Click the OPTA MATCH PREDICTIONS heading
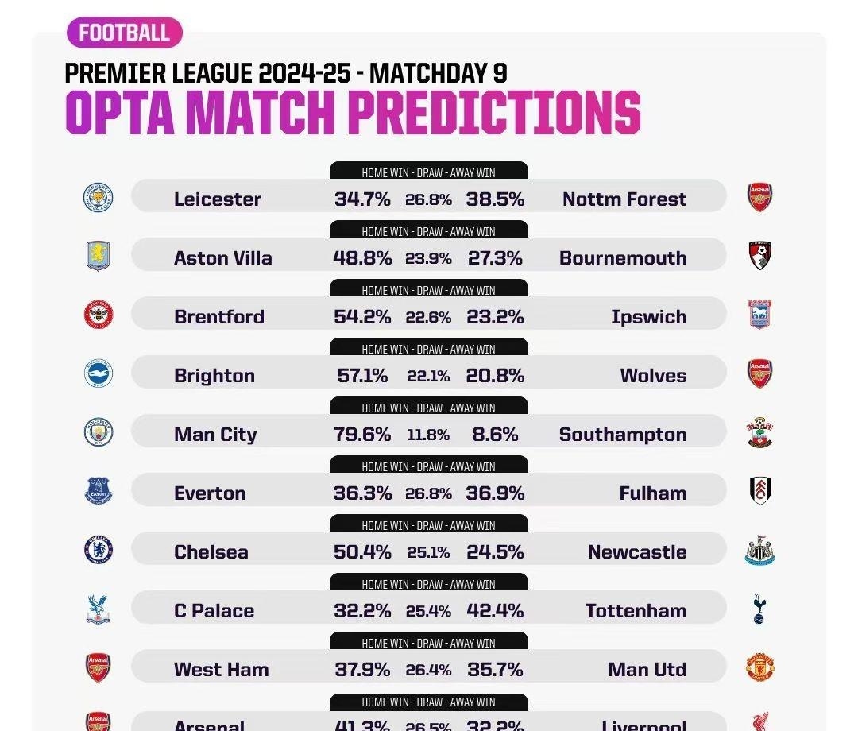 click(x=353, y=113)
